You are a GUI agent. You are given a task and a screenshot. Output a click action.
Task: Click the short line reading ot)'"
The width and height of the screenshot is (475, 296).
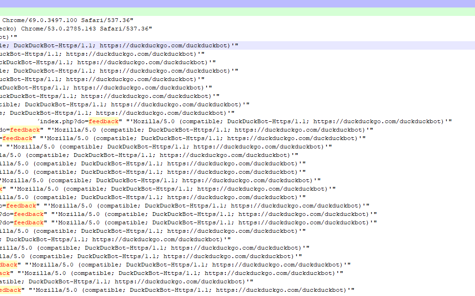(8, 37)
